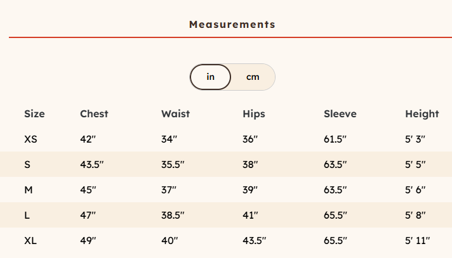Select the S size row label
Screen dimensions: 452x258
[x=27, y=165]
